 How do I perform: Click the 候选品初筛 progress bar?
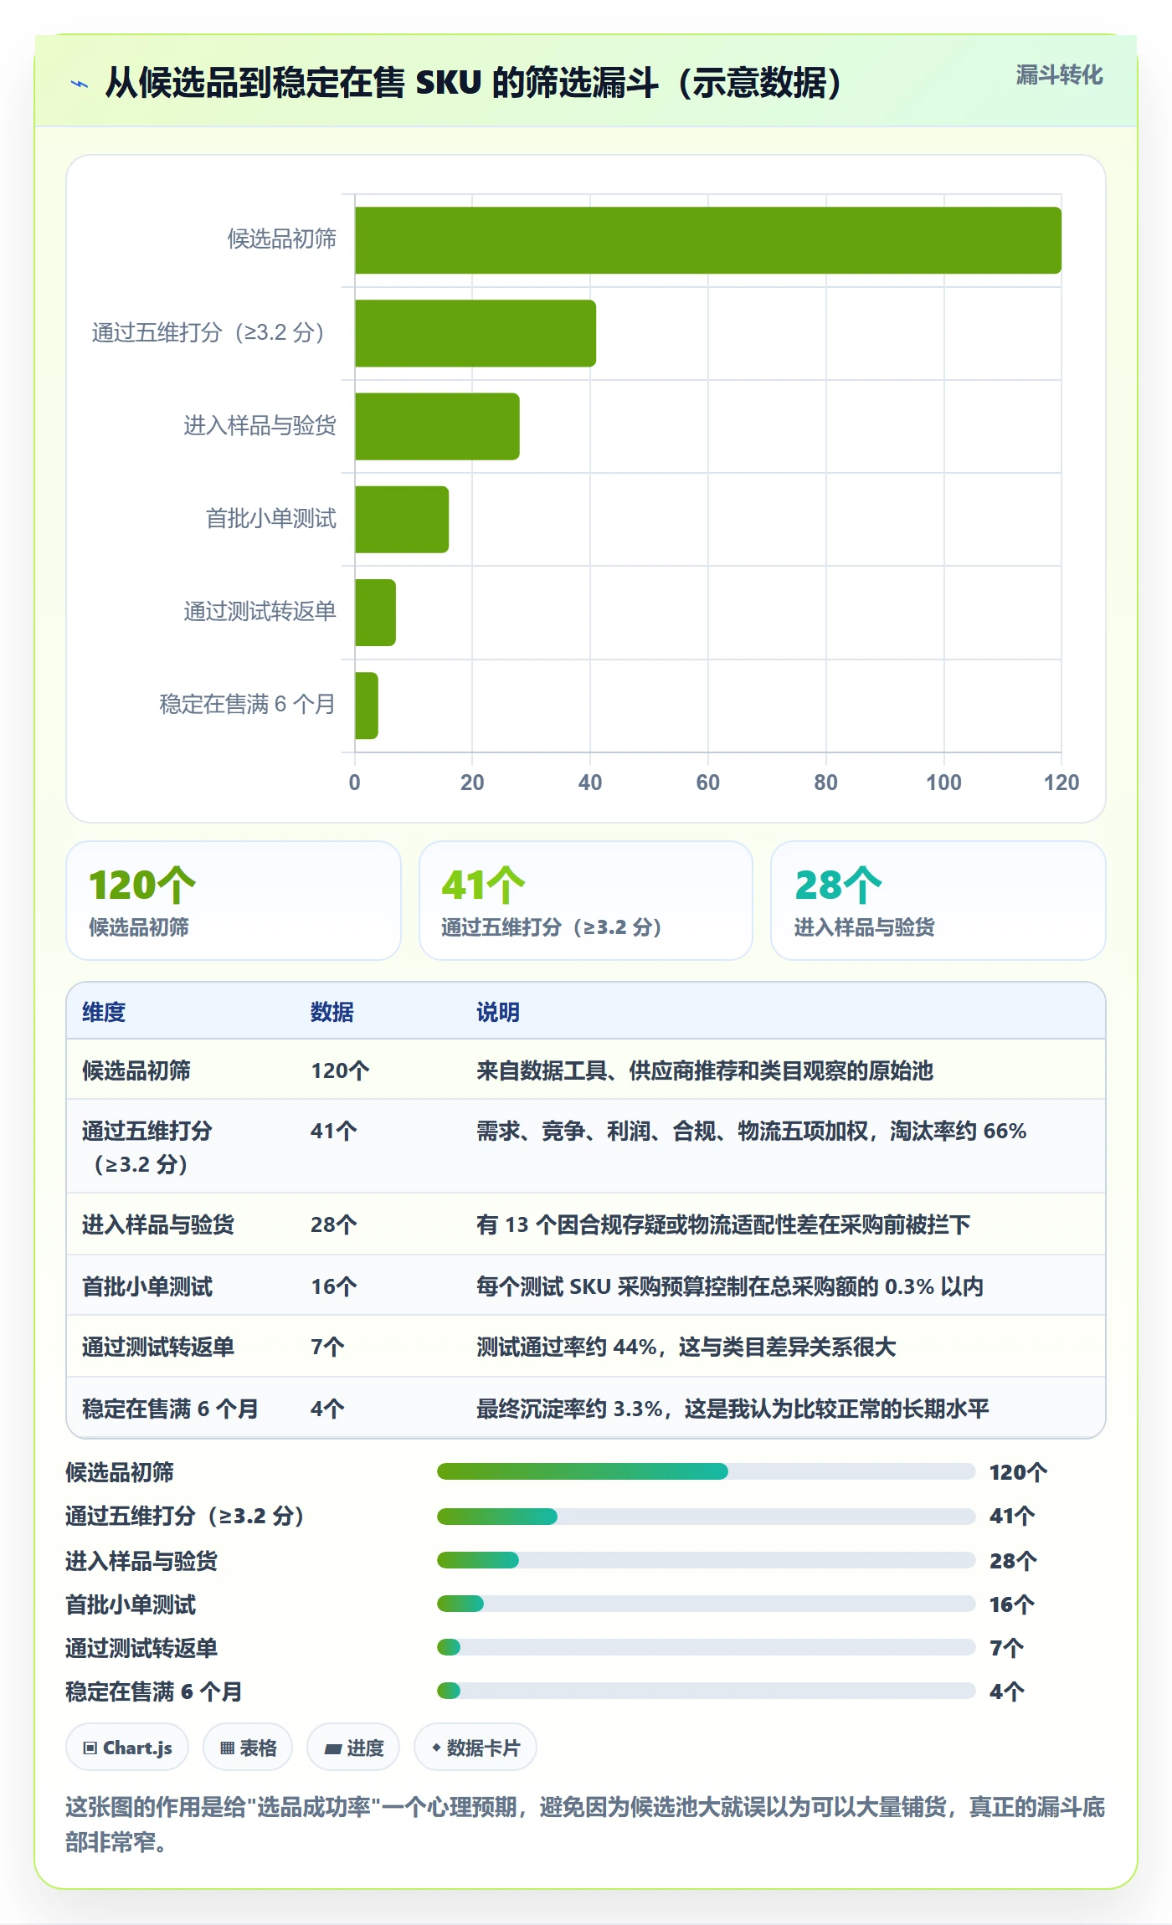pos(706,1471)
